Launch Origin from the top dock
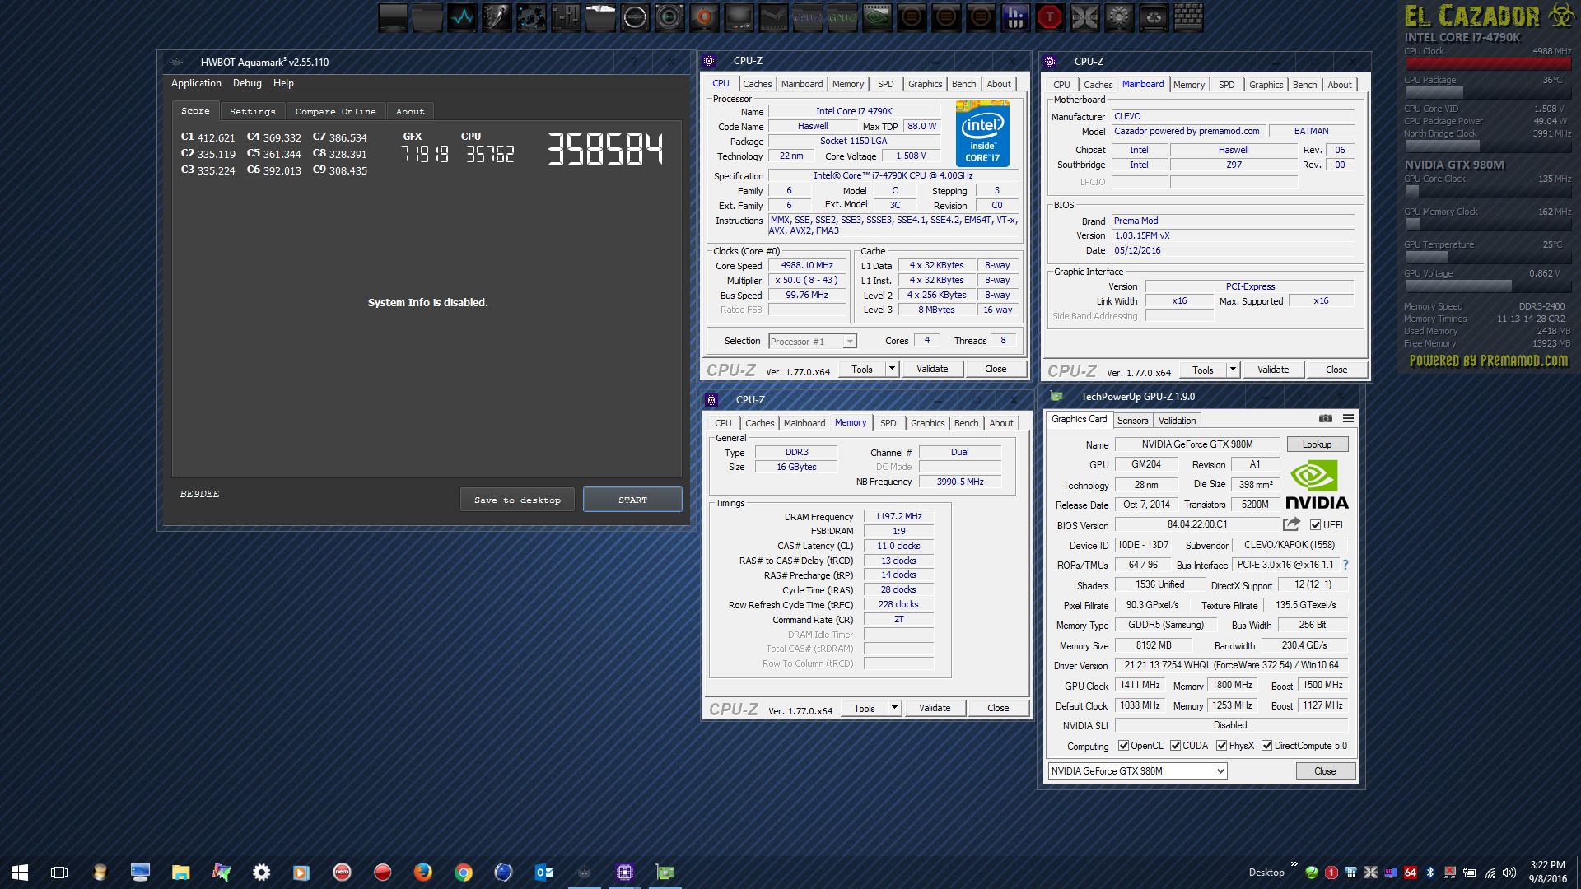This screenshot has height=889, width=1581. (x=704, y=17)
